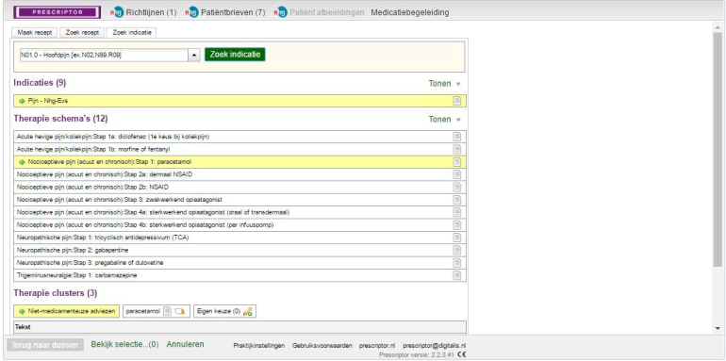Click the Prescriptor logo

58,12
